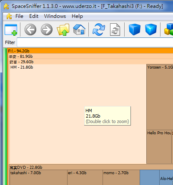
Task: Click the SpaceSniffer title bar icon
Action: click(6, 6)
